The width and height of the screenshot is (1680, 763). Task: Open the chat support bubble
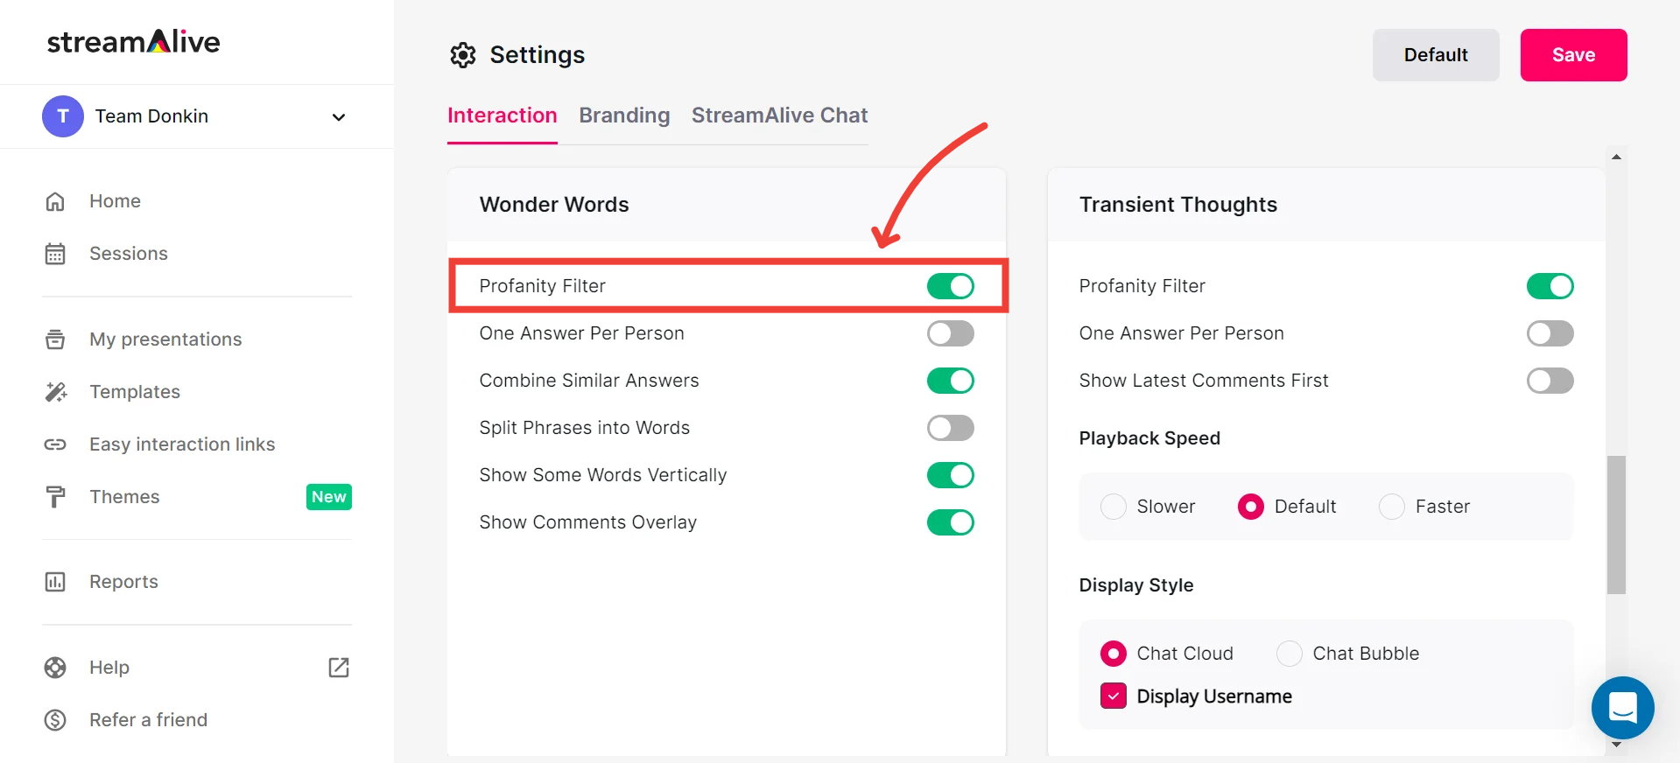tap(1622, 707)
